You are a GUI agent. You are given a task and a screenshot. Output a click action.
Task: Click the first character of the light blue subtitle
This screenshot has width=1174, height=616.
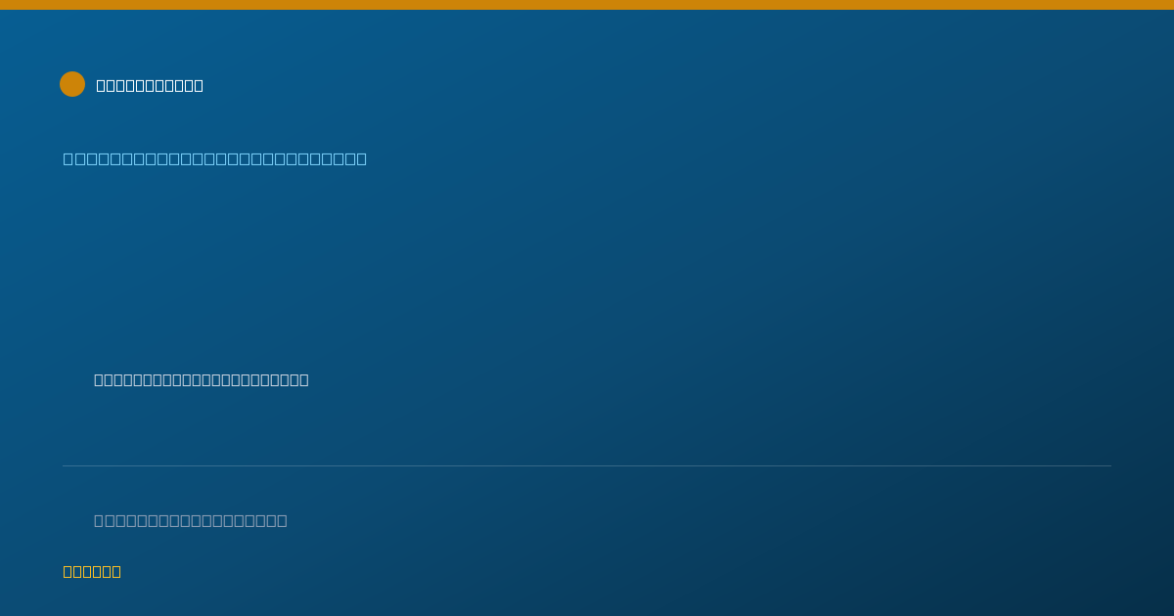pyautogui.click(x=68, y=158)
